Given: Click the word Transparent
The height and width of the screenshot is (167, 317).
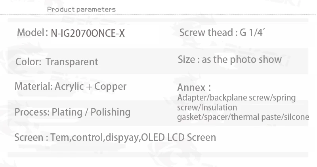Looking at the screenshot, I should tap(72, 62).
